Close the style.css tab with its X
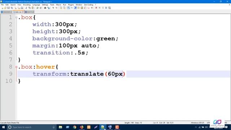This screenshot has height=130, width=231. 23,12
